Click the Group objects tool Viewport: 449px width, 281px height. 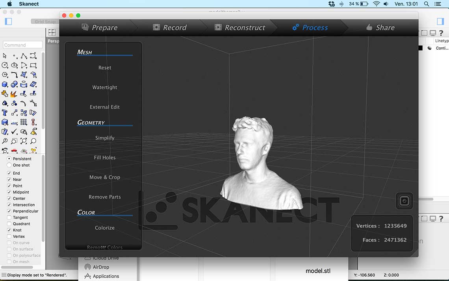pyautogui.click(x=5, y=103)
